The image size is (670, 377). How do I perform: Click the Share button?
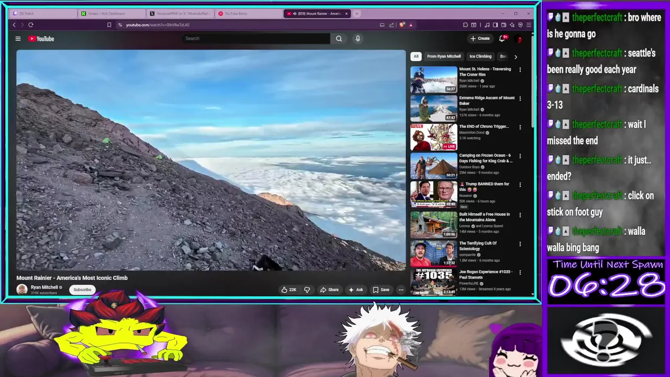click(x=329, y=290)
